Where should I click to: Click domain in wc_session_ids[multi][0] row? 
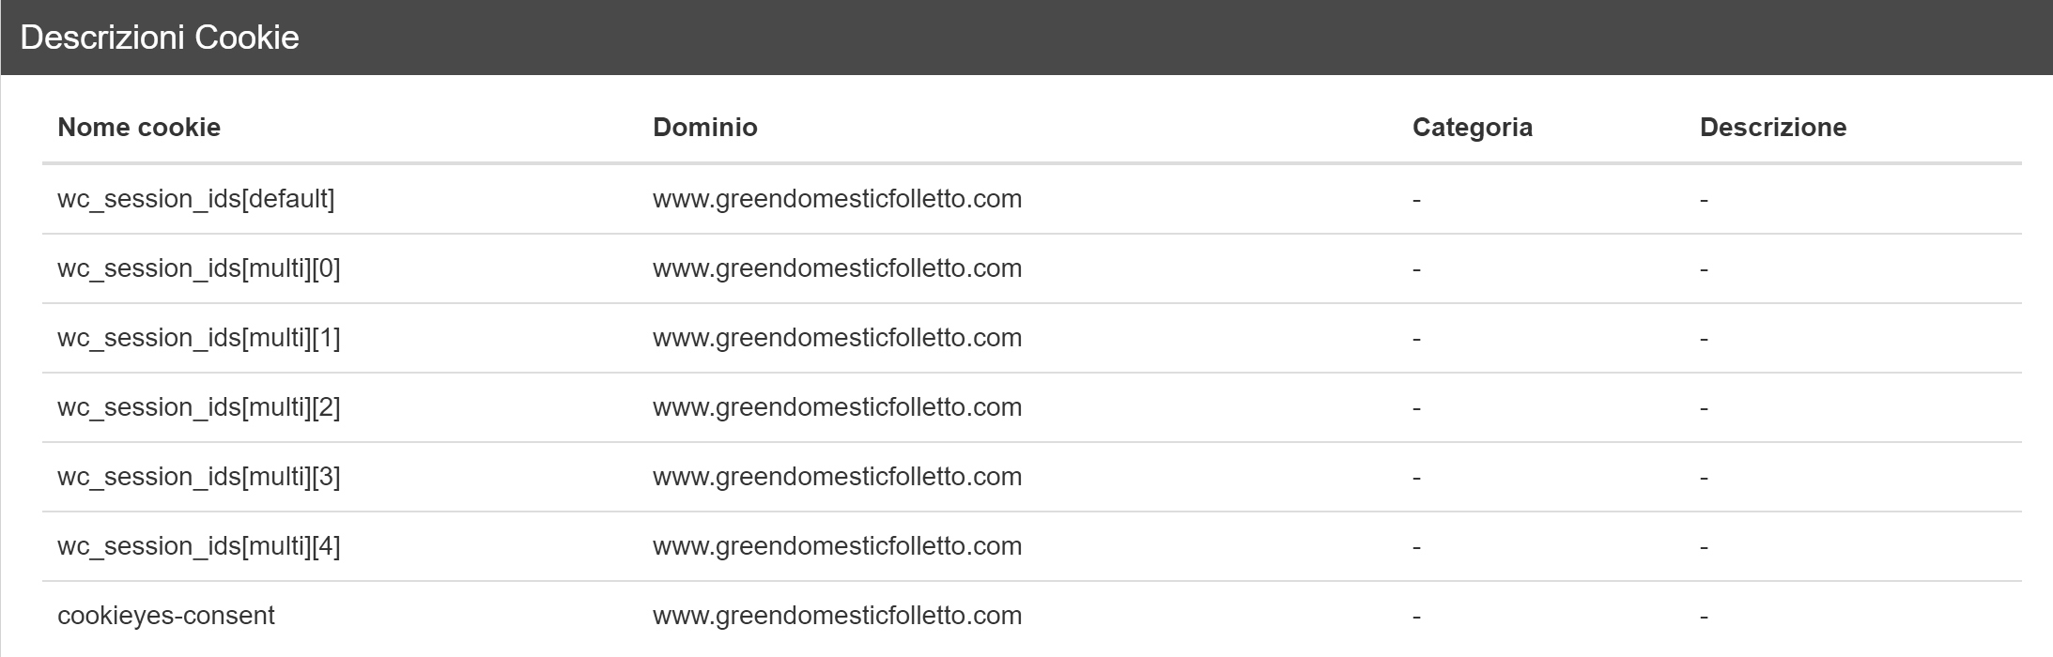pos(838,268)
